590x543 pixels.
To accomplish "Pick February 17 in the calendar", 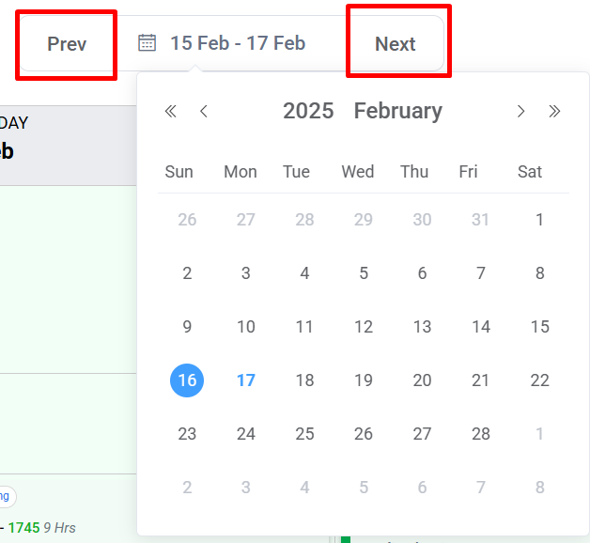I will 246,380.
